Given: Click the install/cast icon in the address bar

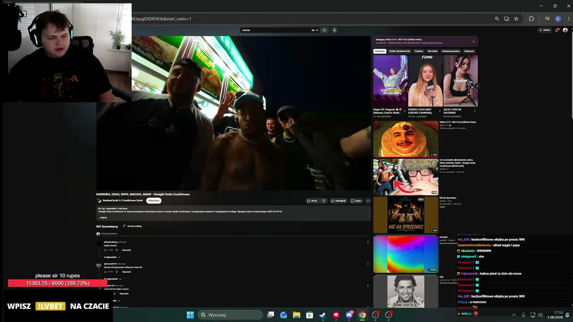Looking at the screenshot, I should click(507, 19).
